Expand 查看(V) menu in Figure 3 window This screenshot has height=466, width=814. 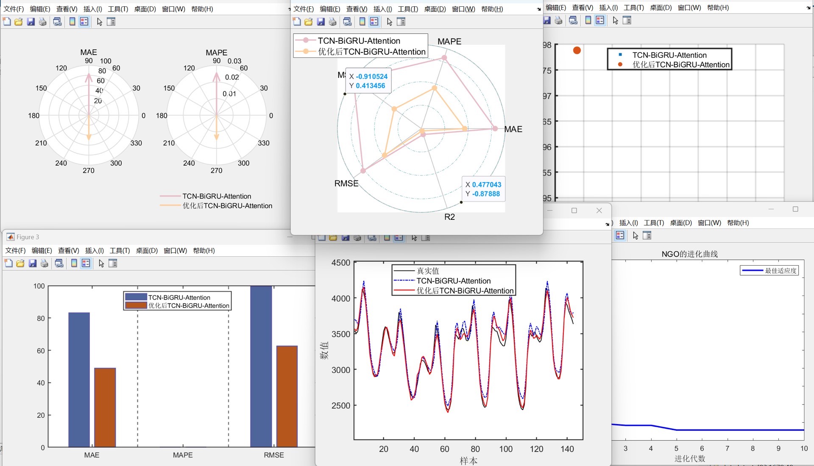(x=68, y=250)
